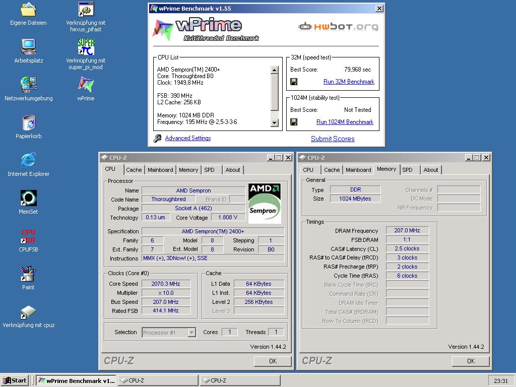
Task: Activate wPrime Benchmark taskbar button
Action: [76, 381]
